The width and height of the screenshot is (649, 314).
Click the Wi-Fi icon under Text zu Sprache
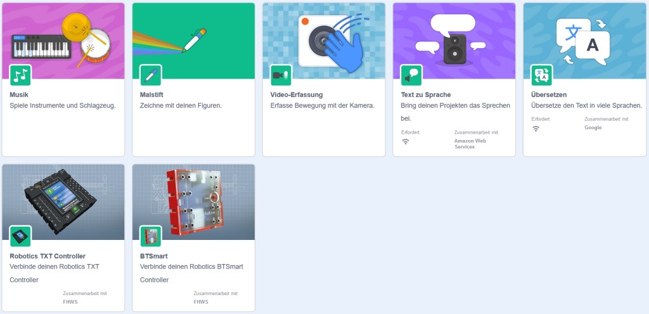pyautogui.click(x=406, y=142)
